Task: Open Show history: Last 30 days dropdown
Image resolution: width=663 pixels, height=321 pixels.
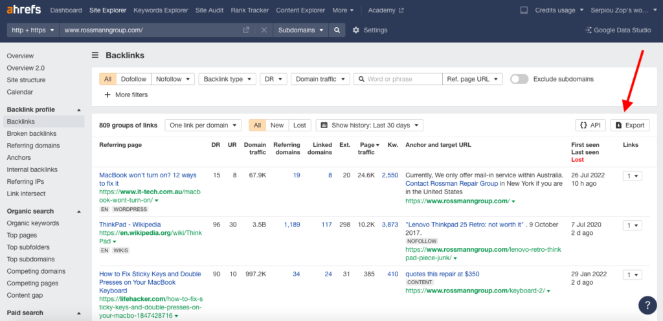Action: [x=370, y=125]
